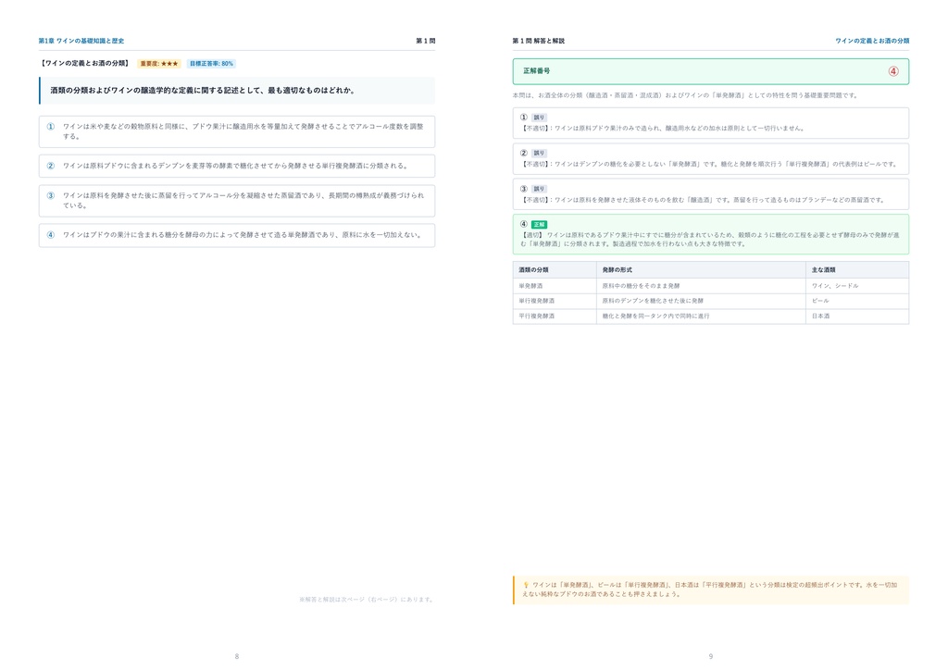Select choice four stating 原料に水を一切加えない
This screenshot has width=948, height=670.
[x=237, y=235]
